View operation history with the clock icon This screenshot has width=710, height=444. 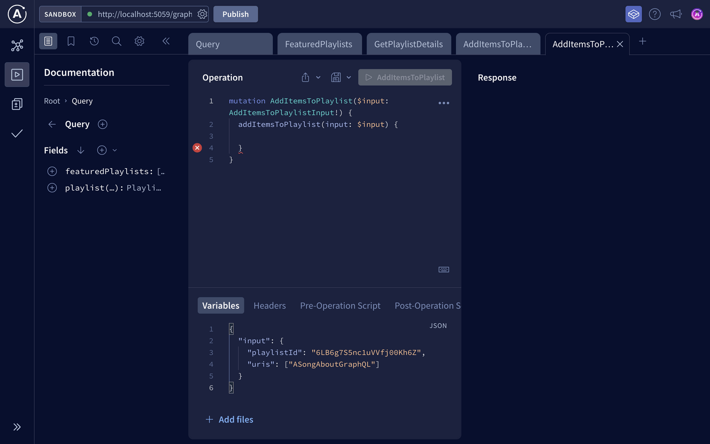point(94,41)
